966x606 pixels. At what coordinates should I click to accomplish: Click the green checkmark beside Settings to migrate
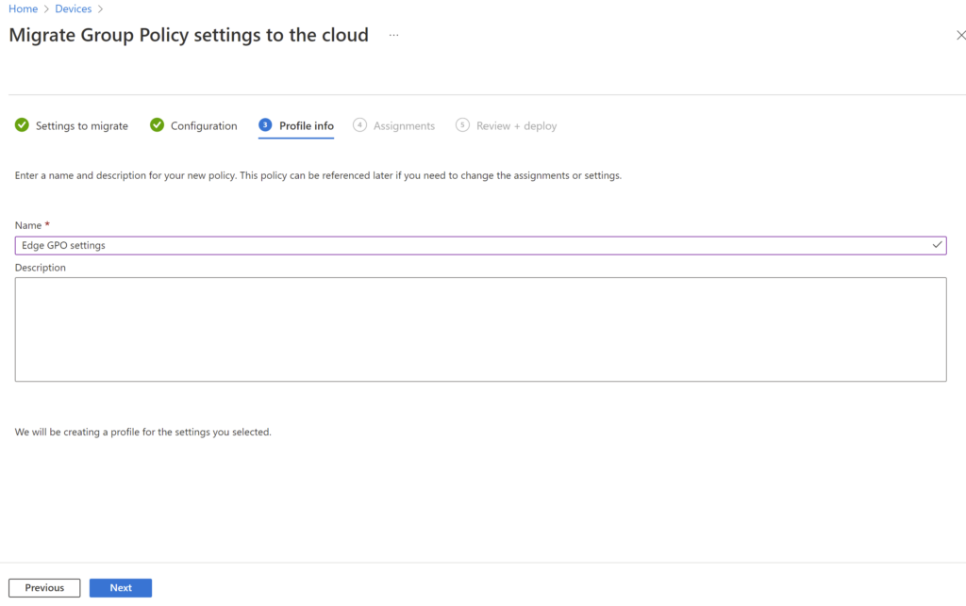(23, 125)
